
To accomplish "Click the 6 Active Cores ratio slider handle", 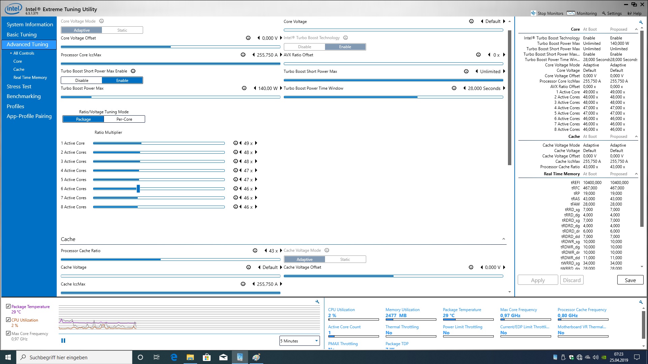I will [x=138, y=189].
